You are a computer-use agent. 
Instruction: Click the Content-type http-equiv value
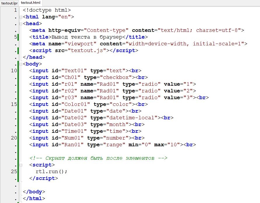click(106, 30)
